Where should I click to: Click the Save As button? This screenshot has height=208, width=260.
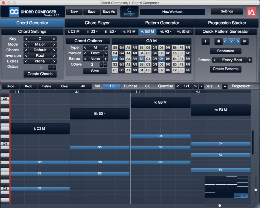click(x=109, y=12)
